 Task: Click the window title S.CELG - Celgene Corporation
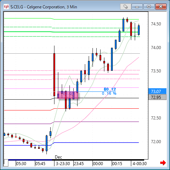pyautogui.click(x=44, y=7)
